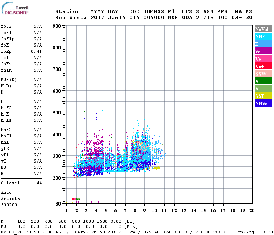Click the 900 km height axis label
The height and width of the screenshot is (235, 274).
(x=56, y=26)
